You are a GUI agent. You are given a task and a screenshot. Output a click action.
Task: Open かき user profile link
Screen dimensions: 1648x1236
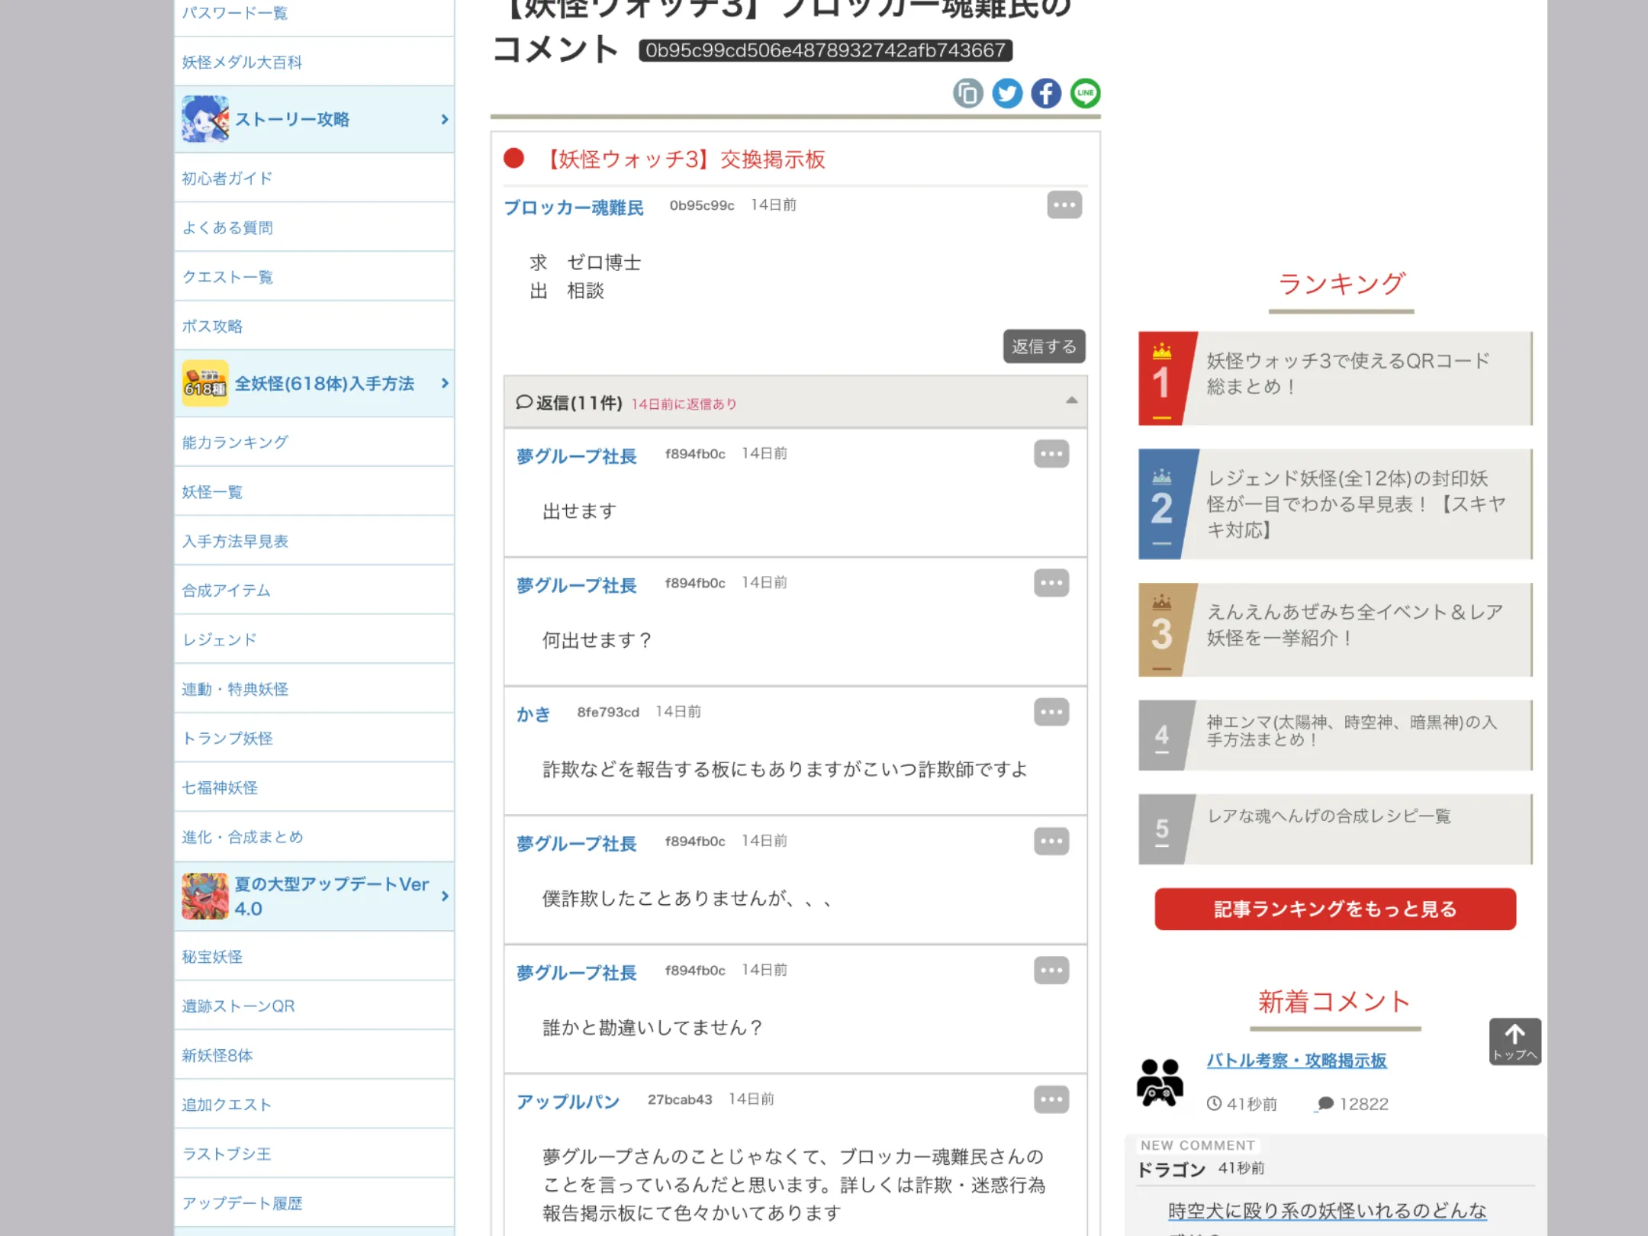click(533, 714)
